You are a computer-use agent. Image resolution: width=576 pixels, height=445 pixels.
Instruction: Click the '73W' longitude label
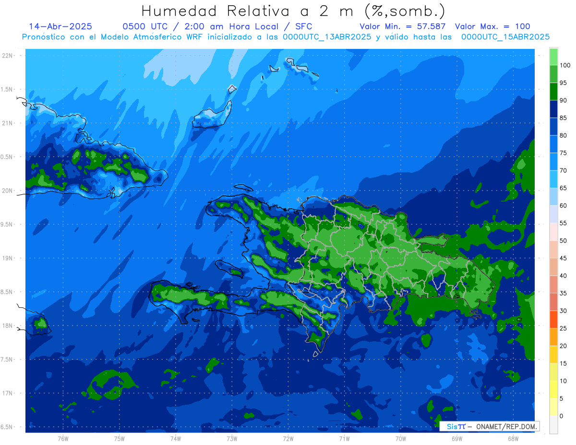pos(232,439)
